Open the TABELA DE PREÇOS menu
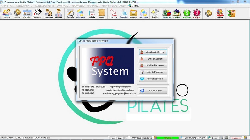Screen dimensions: 250x140 pyautogui.click(x=45, y=6)
